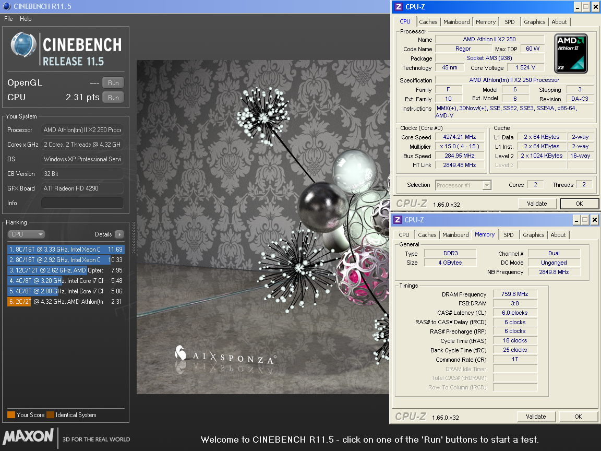The width and height of the screenshot is (601, 451).
Task: Click the AMD Athlon II processor logo
Action: tap(571, 54)
